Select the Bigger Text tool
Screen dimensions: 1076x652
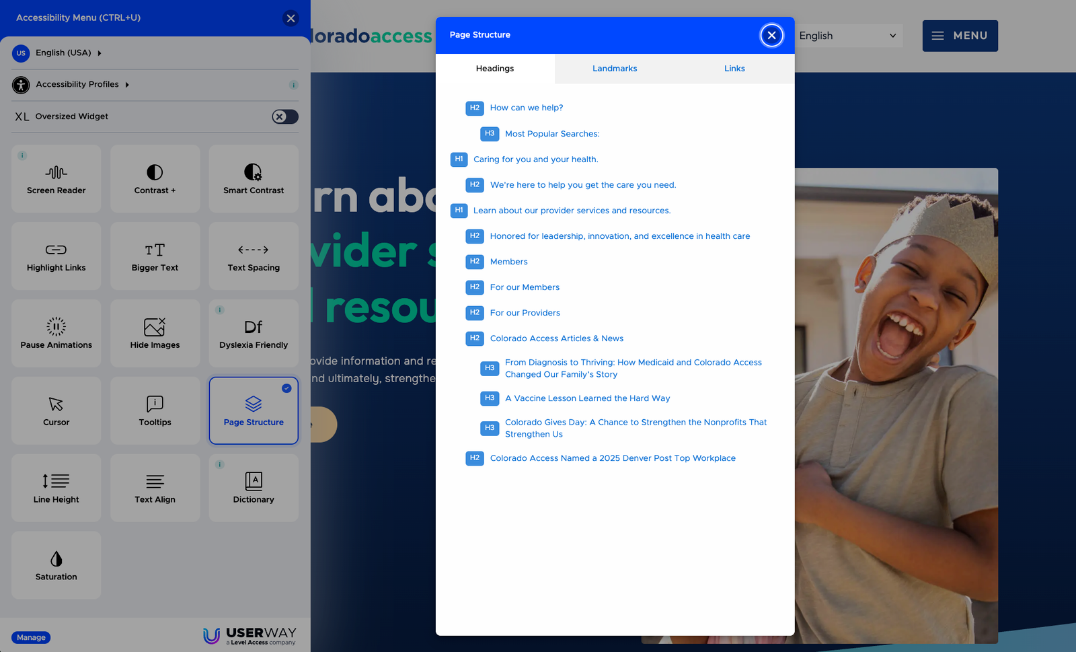(x=155, y=256)
